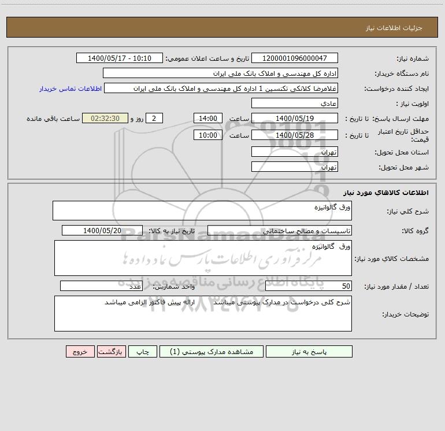Click the خروج exit button
This screenshot has height=431, width=445.
80,351
